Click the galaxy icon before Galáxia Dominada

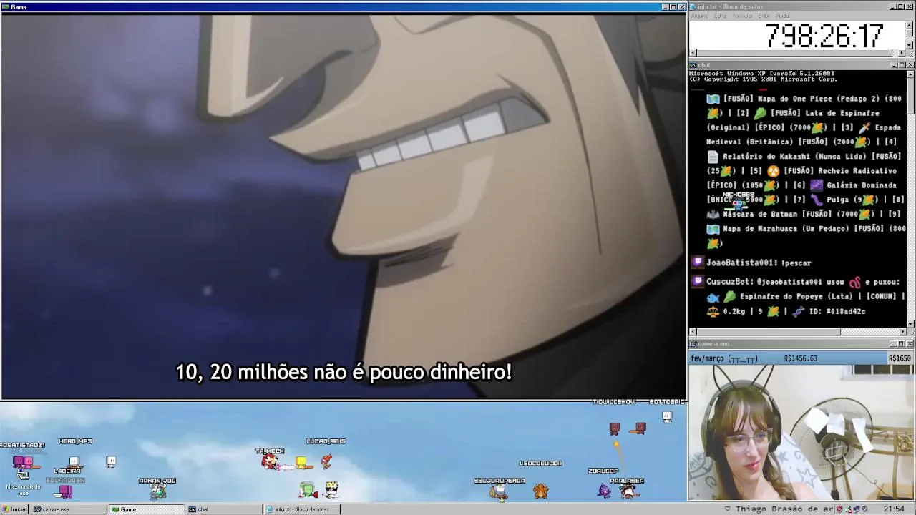click(817, 185)
